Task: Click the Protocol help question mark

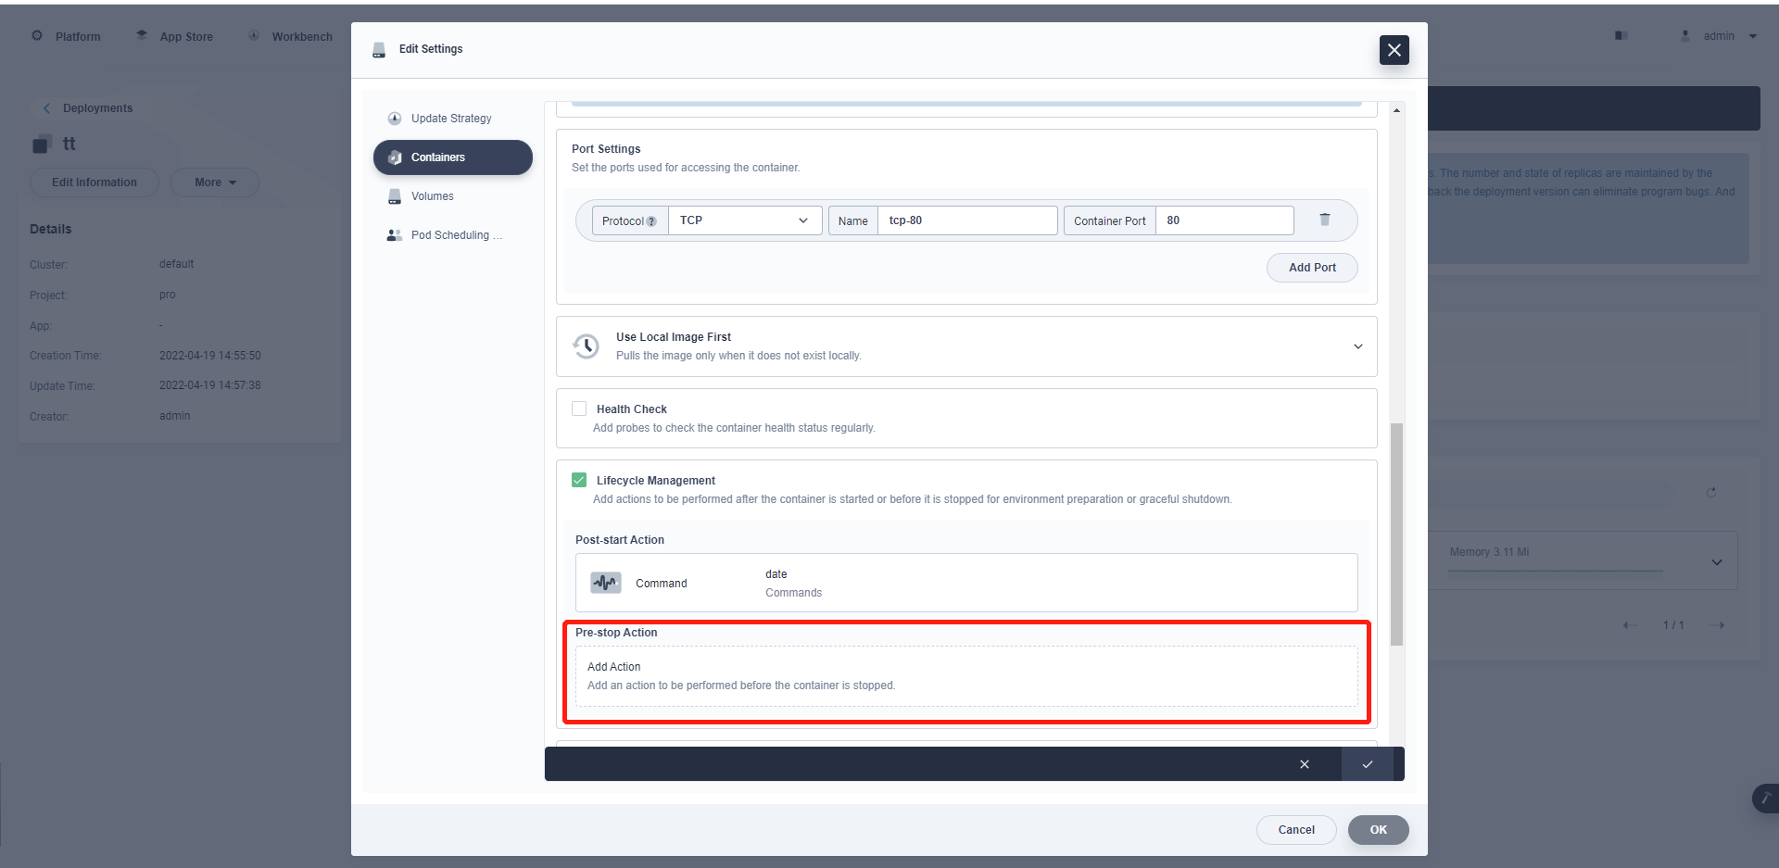Action: (x=651, y=221)
